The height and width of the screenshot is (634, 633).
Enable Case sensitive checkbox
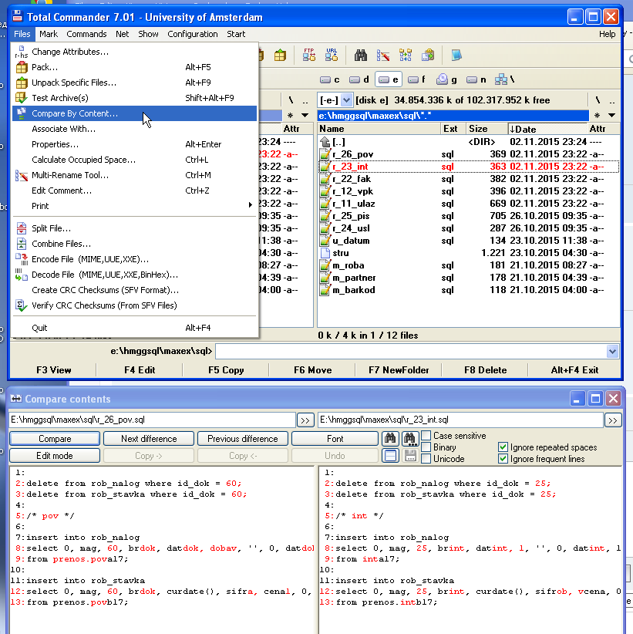pos(426,436)
